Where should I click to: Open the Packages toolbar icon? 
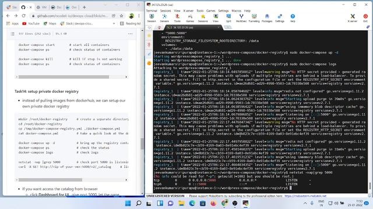267,18
